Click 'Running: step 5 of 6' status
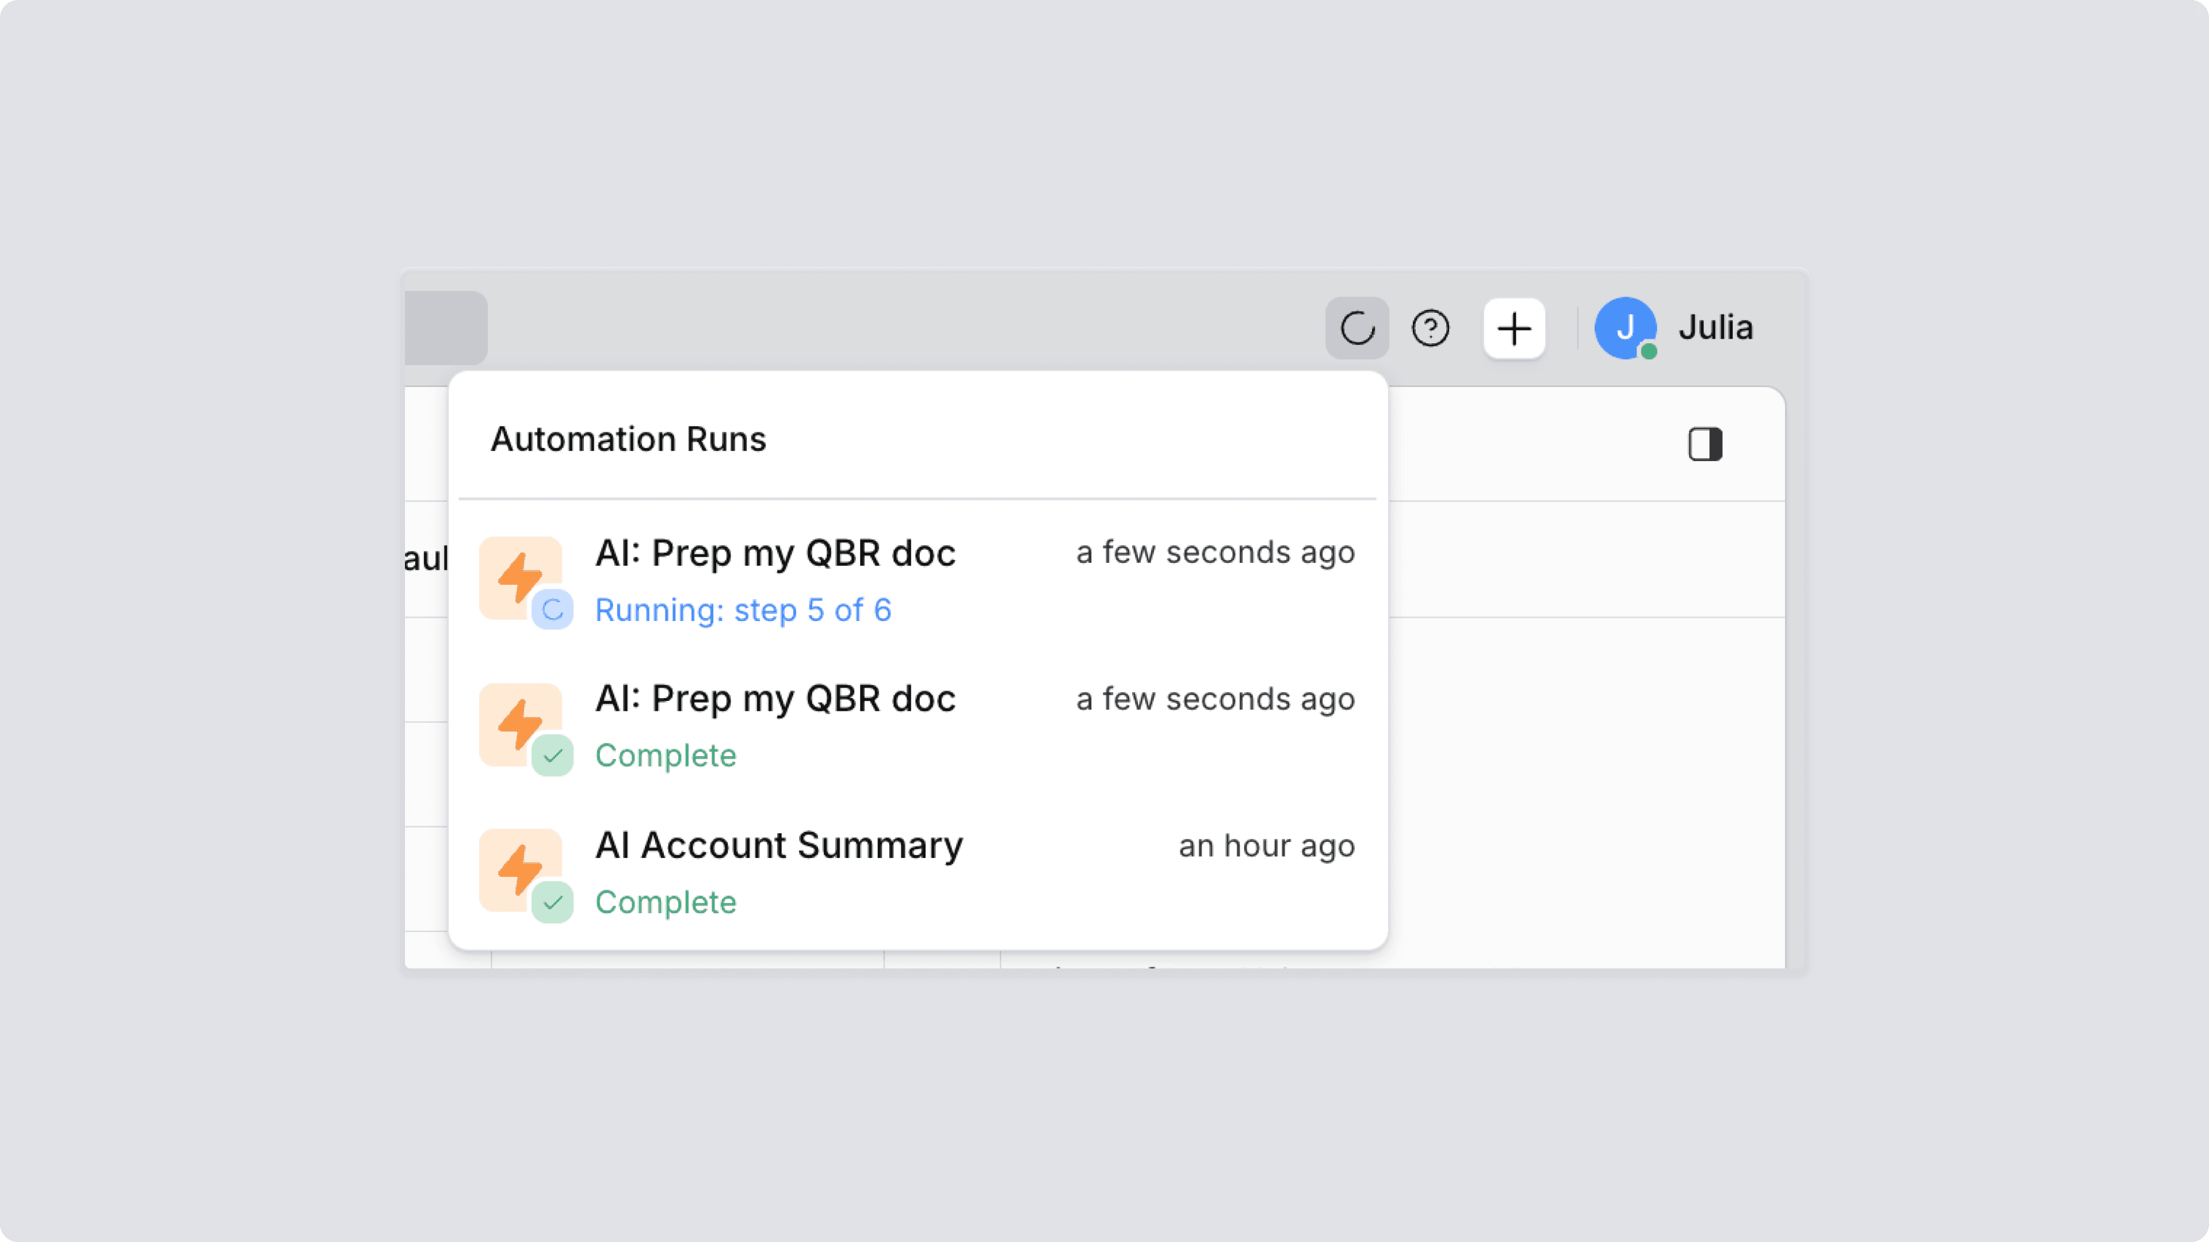The height and width of the screenshot is (1242, 2209). point(743,610)
